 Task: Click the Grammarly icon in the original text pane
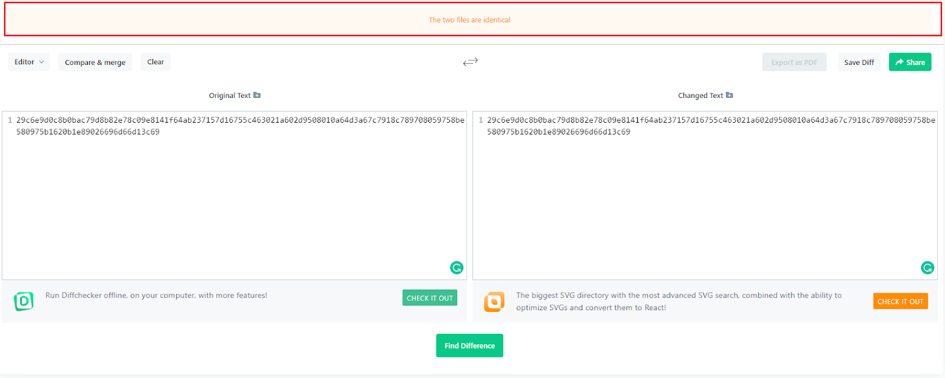tap(457, 268)
